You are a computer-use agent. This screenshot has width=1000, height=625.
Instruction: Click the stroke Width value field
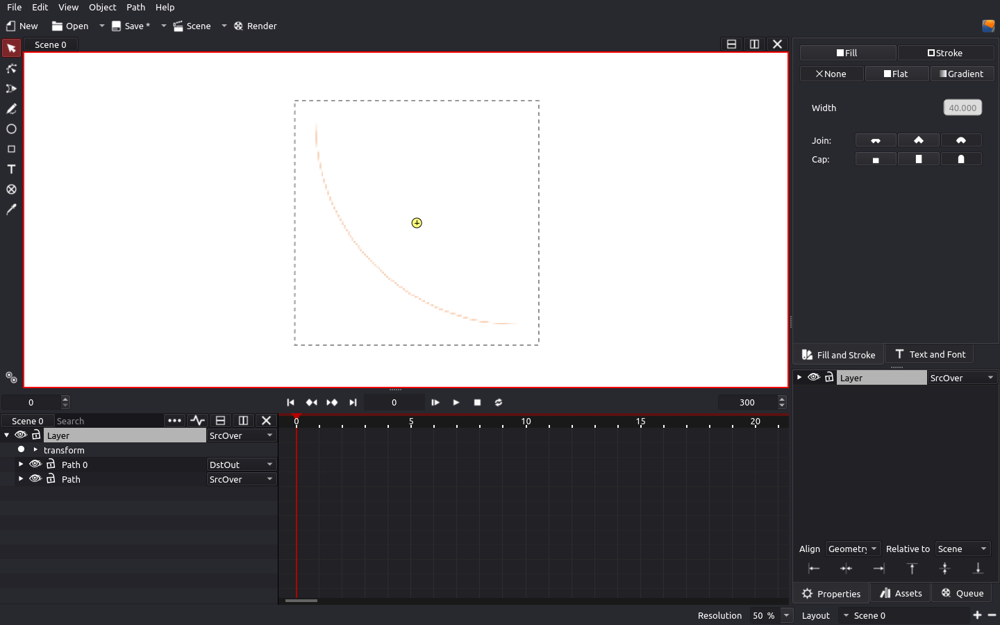(962, 108)
